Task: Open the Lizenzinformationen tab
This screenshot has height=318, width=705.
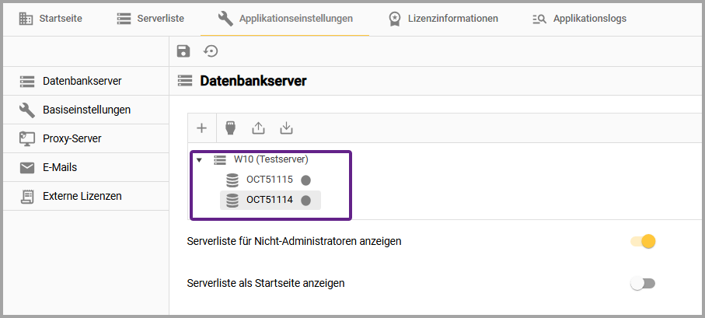Action: click(x=444, y=18)
